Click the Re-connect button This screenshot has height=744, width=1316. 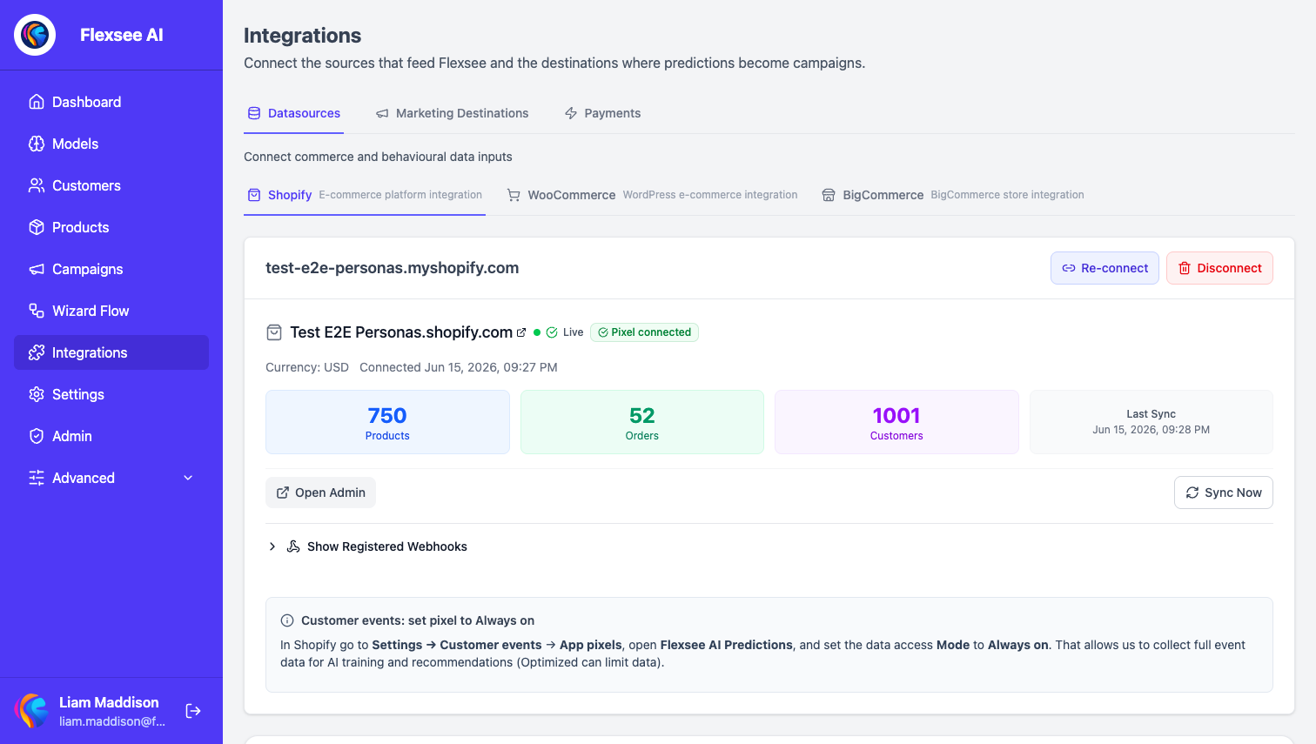[1104, 268]
